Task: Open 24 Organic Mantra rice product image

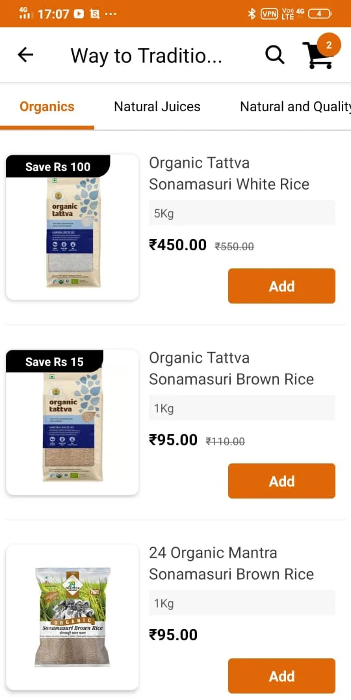Action: tap(72, 617)
